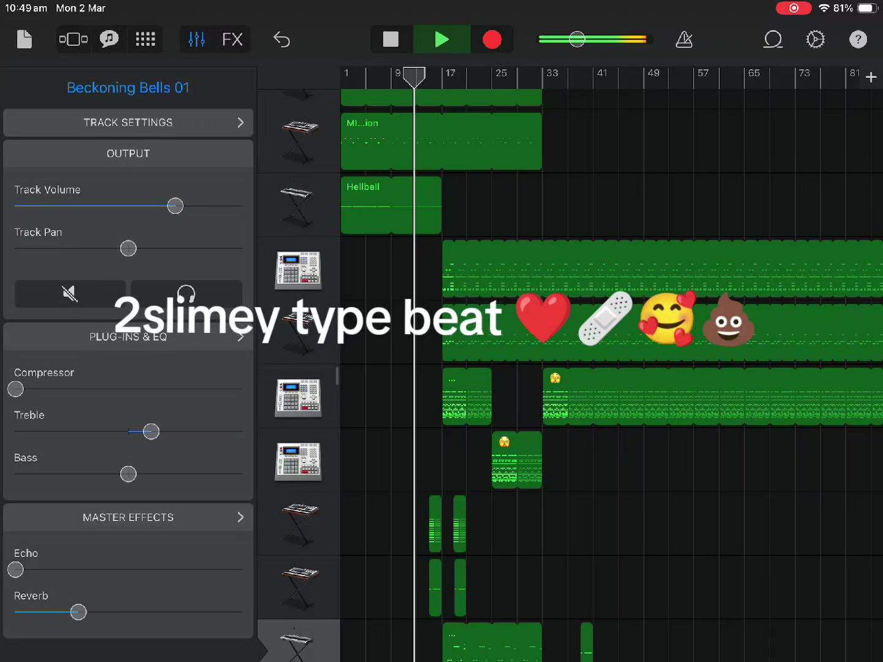Expand MASTER EFFECTS section

point(128,517)
